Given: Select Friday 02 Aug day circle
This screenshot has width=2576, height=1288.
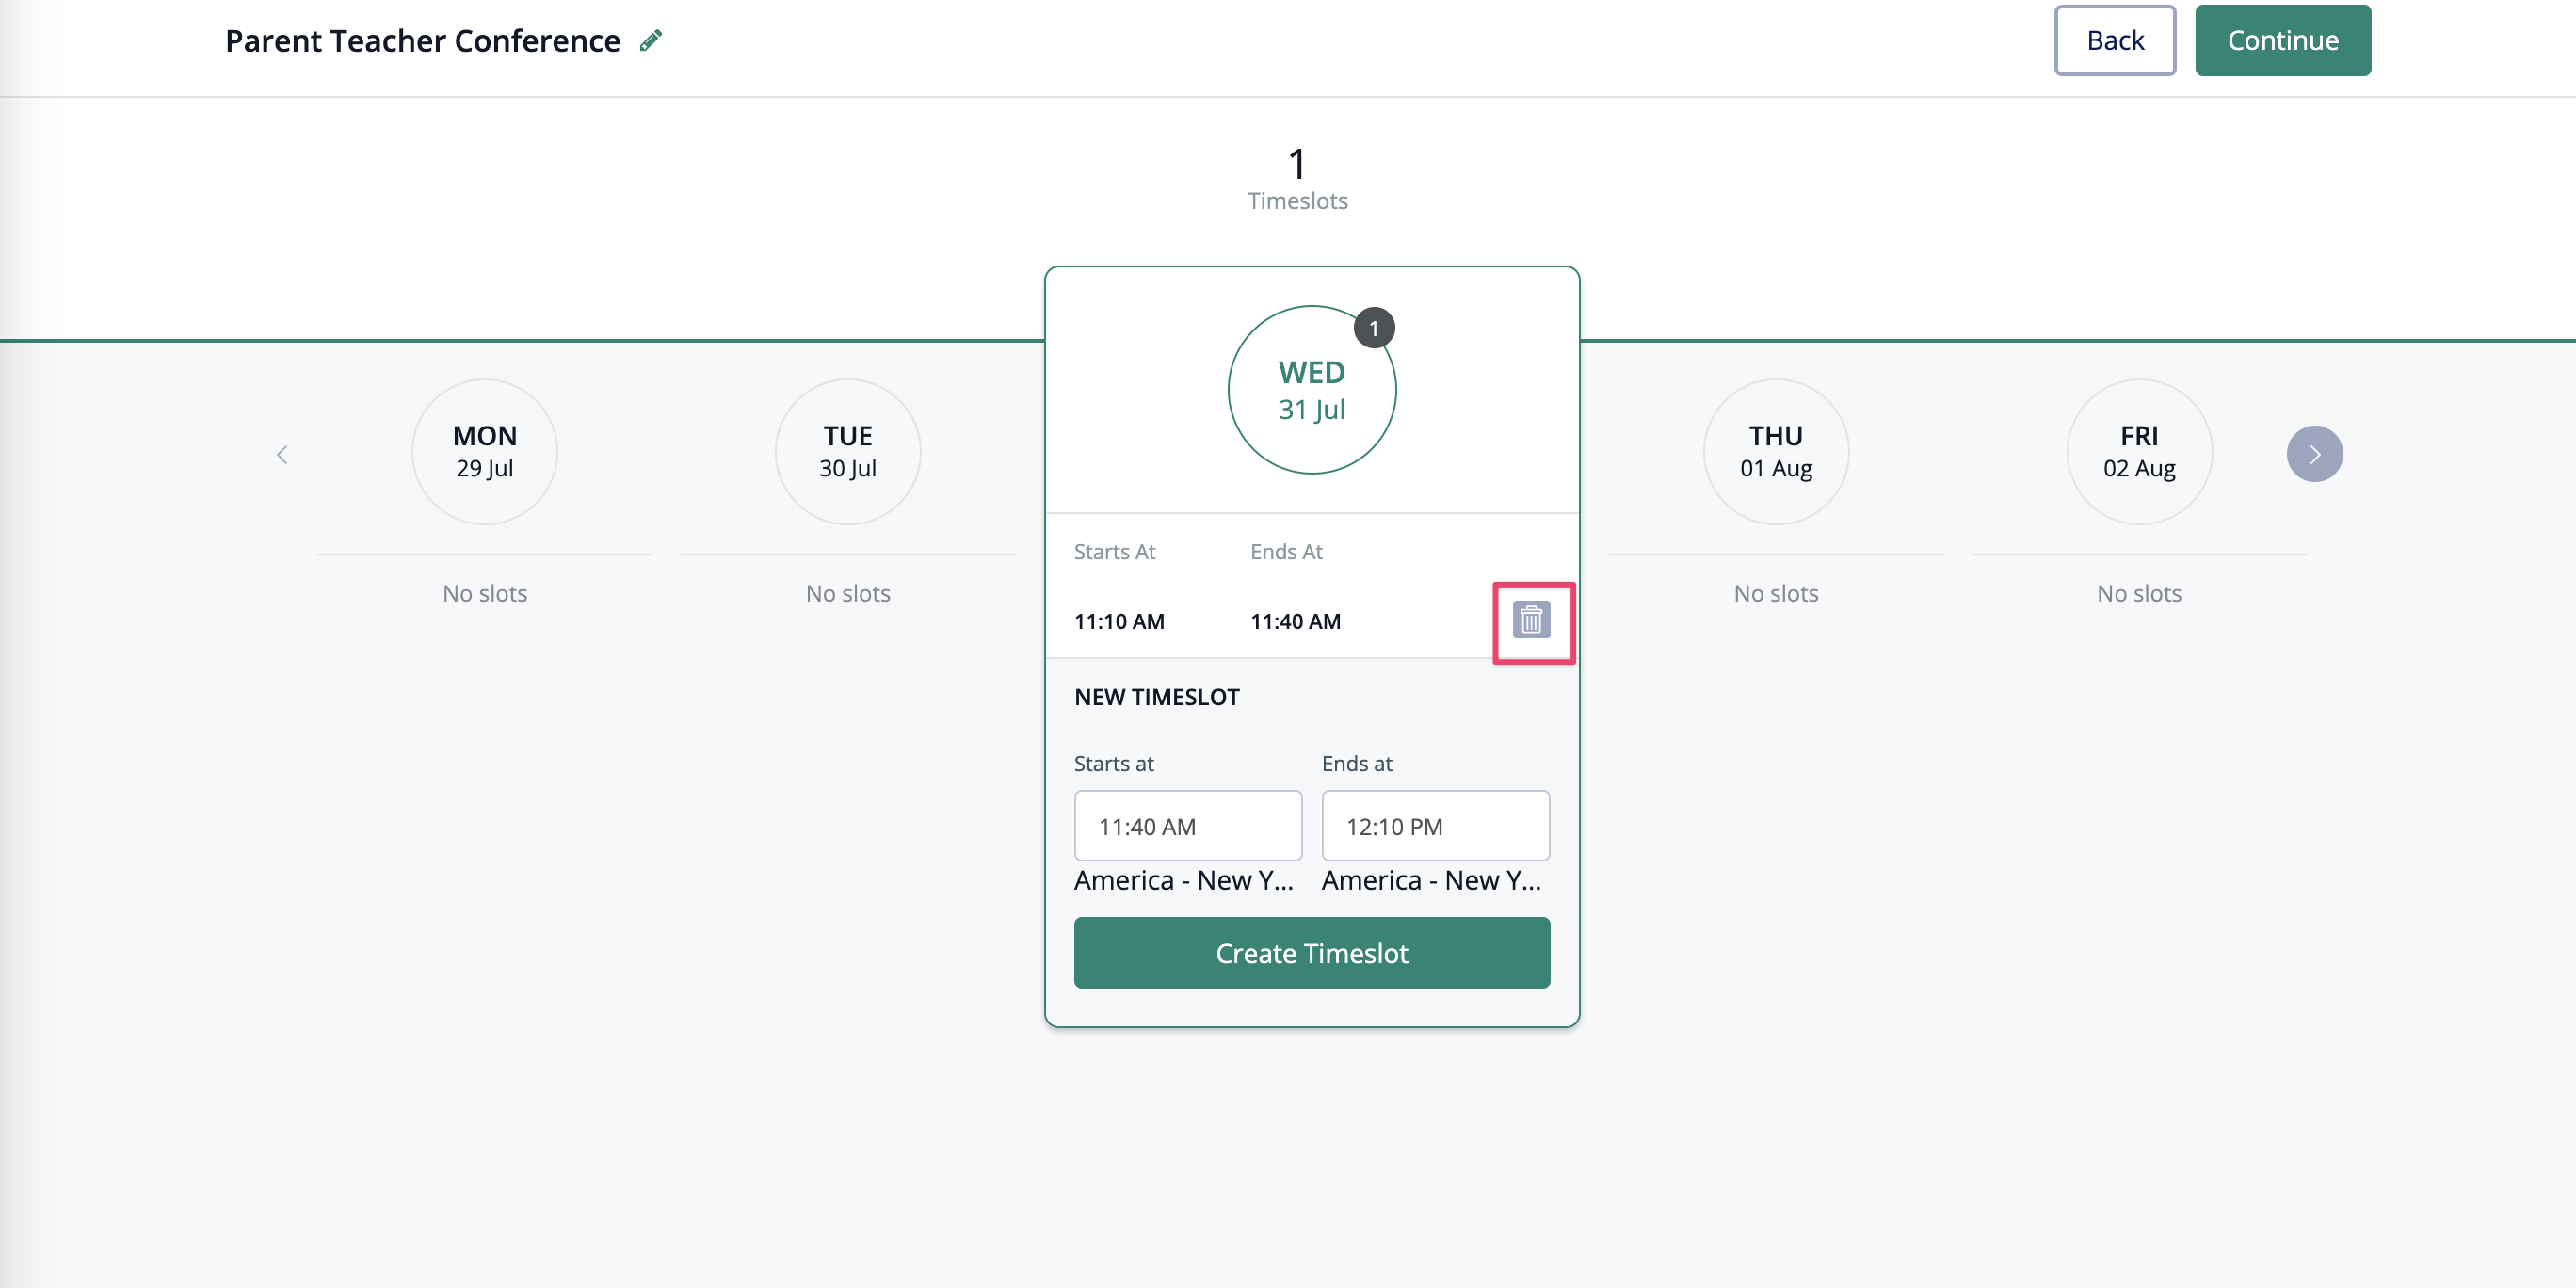Looking at the screenshot, I should pyautogui.click(x=2139, y=452).
